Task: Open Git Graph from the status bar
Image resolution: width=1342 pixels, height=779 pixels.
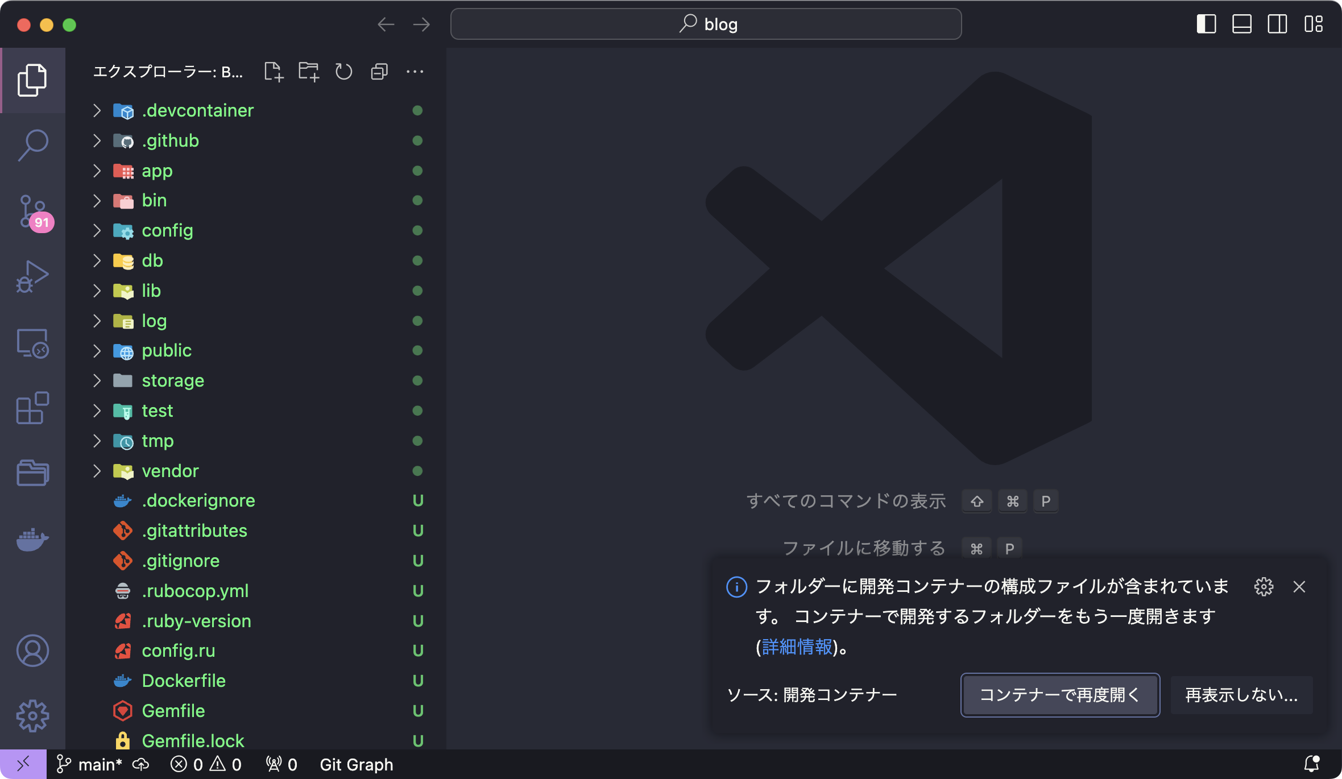Action: (357, 765)
